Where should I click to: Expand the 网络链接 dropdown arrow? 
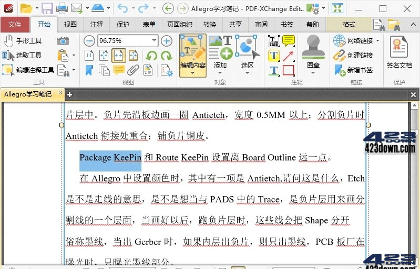pyautogui.click(x=377, y=40)
